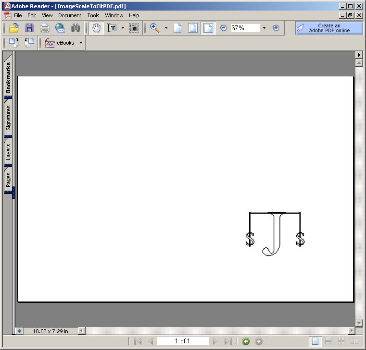366x350 pixels.
Task: Save a copy using the floppy icon
Action: pyautogui.click(x=29, y=28)
